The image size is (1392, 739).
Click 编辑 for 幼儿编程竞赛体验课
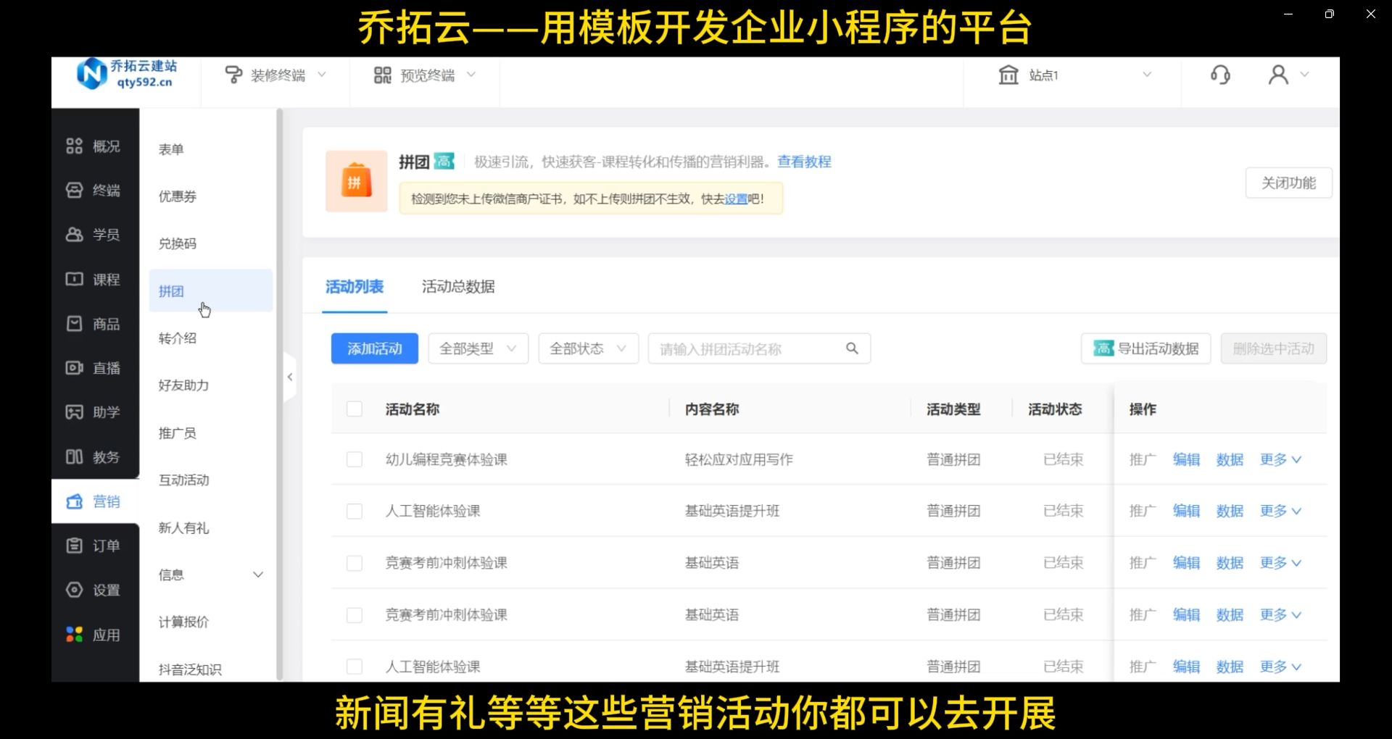point(1186,459)
